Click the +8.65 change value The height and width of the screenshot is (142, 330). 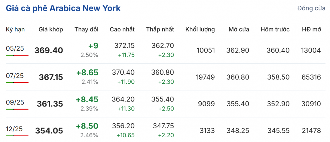coord(87,73)
